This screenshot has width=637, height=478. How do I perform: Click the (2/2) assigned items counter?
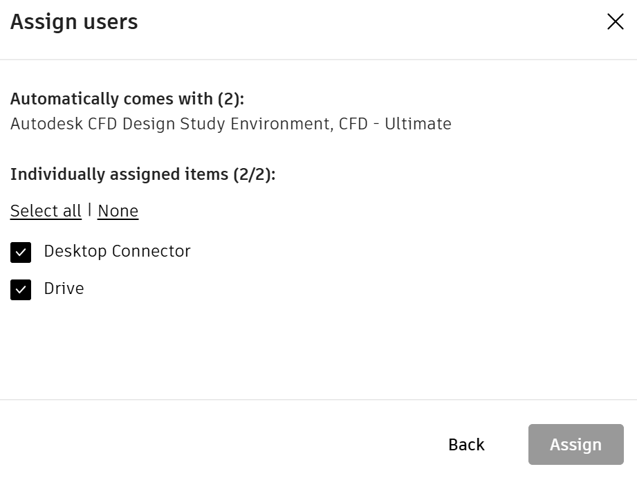pyautogui.click(x=254, y=174)
